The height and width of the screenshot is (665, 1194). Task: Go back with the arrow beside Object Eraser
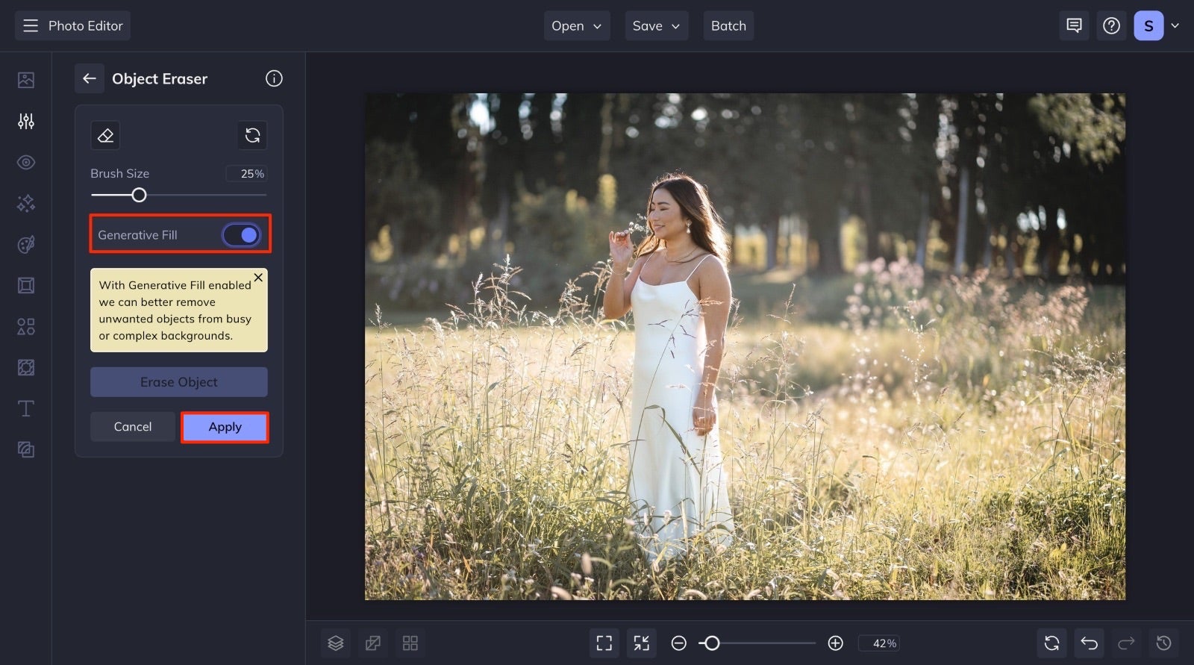coord(90,78)
